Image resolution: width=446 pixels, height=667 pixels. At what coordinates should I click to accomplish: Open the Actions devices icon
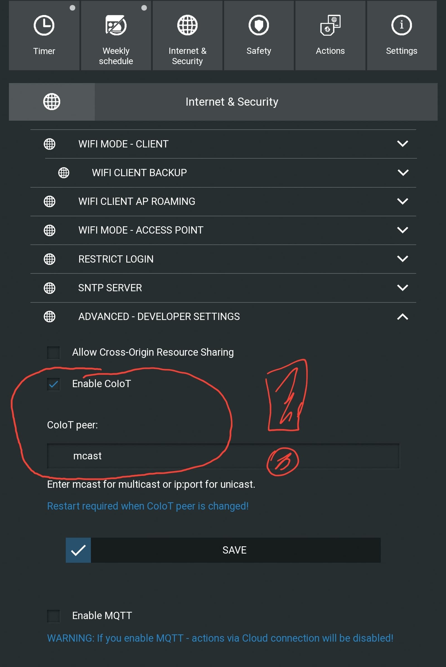pos(330,26)
